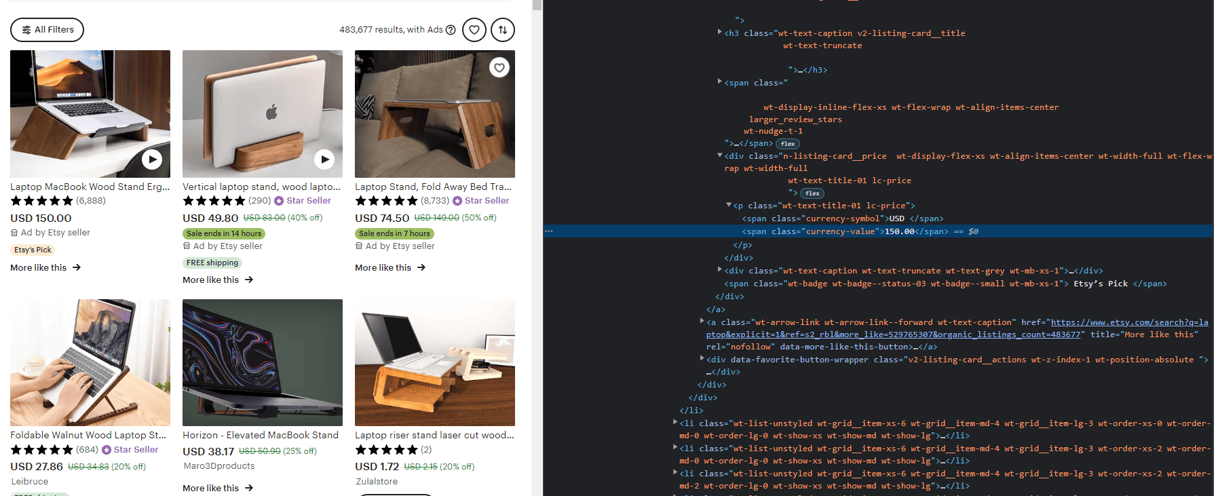The width and height of the screenshot is (1214, 496).
Task: Click the USD 38.17 price
Action: pyautogui.click(x=208, y=452)
